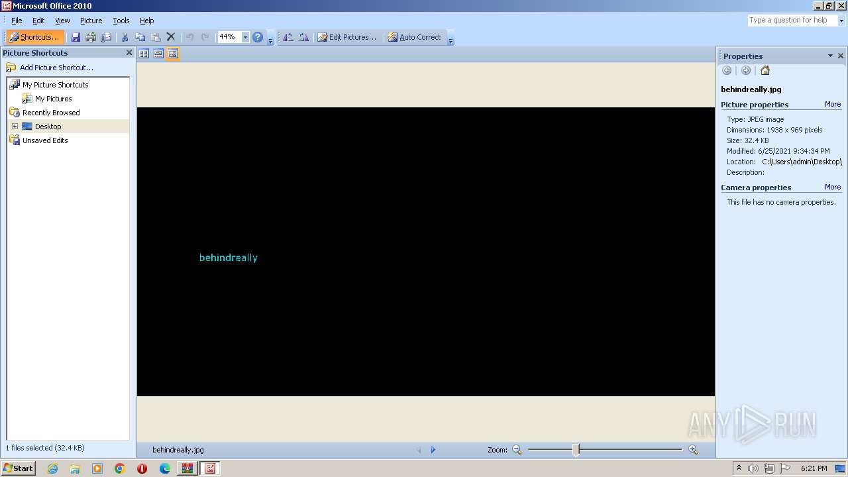Click zoom out magnifier icon
Screen dimensions: 848x477
pos(517,450)
